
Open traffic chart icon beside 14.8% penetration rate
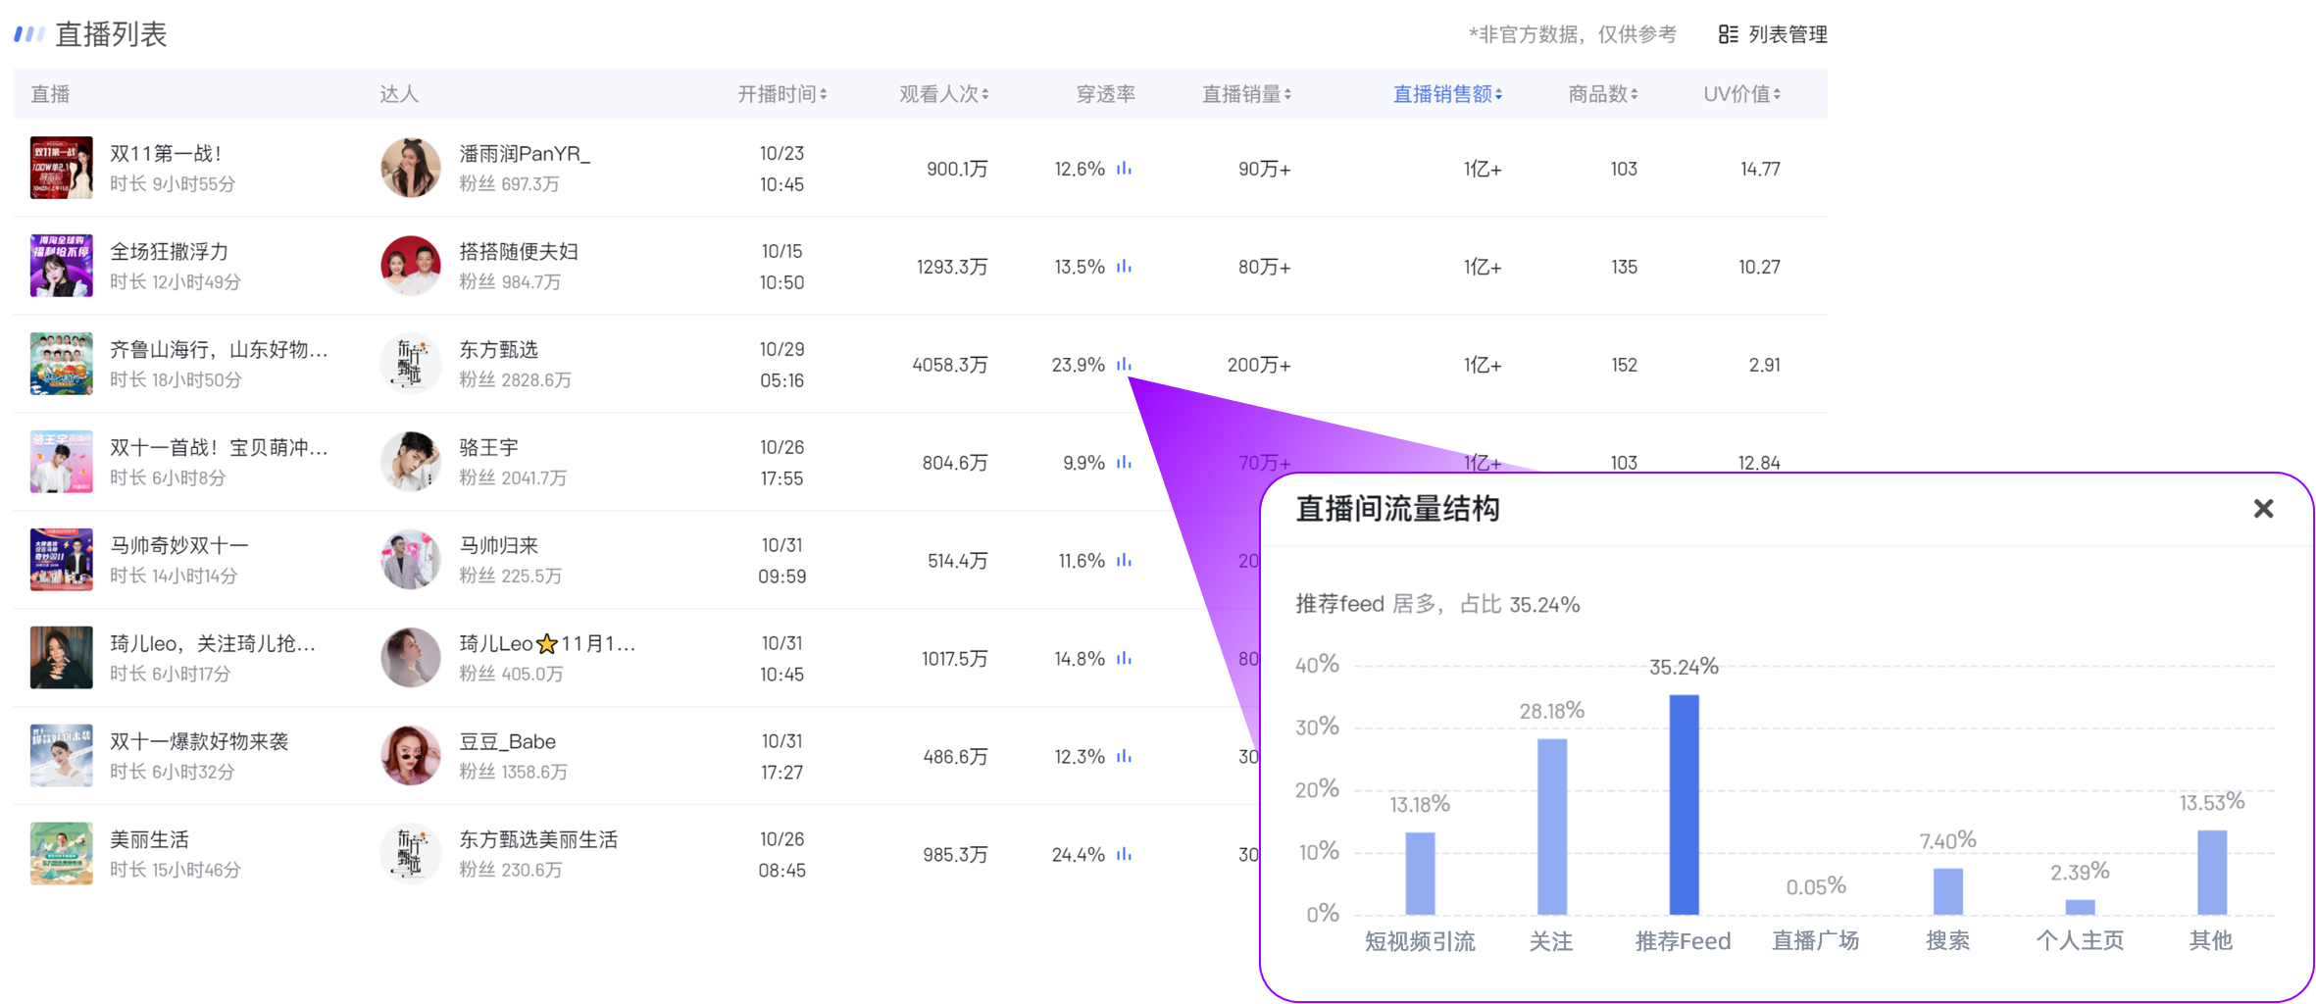click(x=1124, y=659)
